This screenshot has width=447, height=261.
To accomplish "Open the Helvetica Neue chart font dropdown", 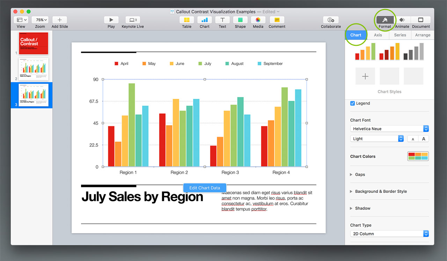I will point(389,129).
